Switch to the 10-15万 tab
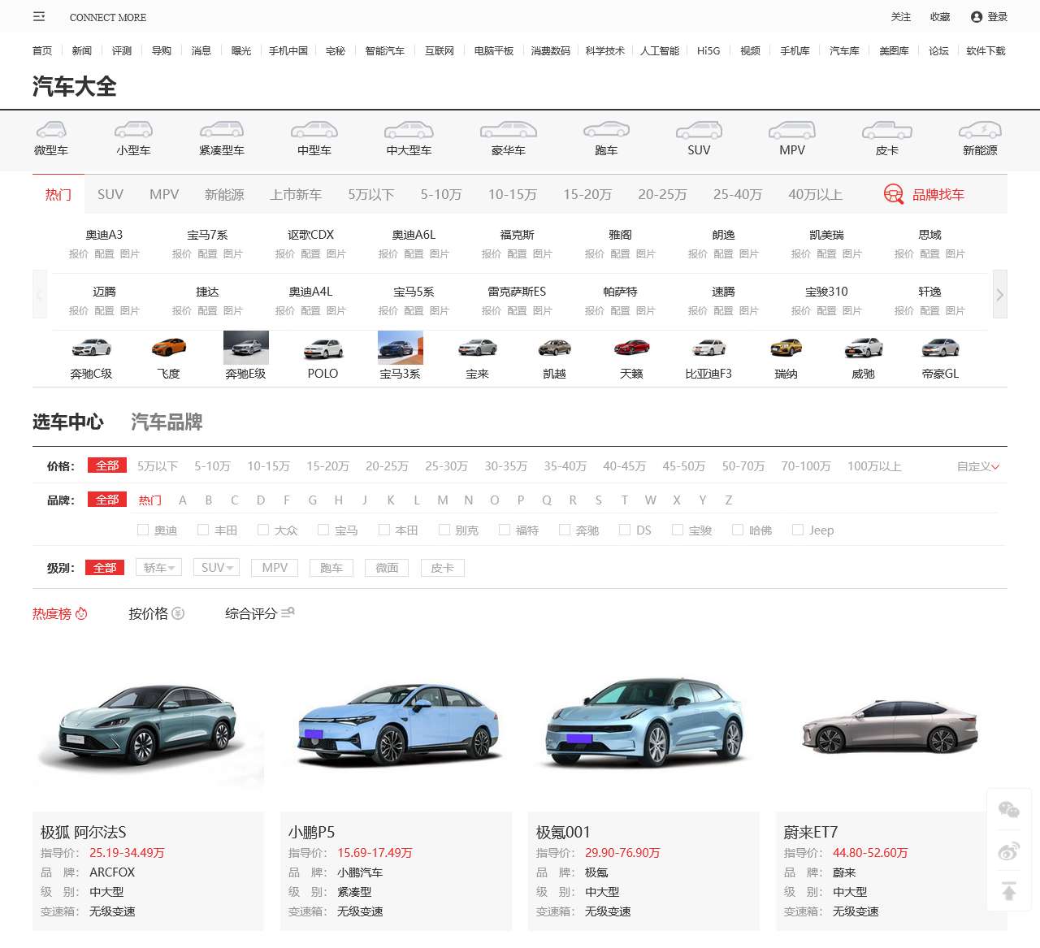This screenshot has height=948, width=1040. (x=513, y=194)
